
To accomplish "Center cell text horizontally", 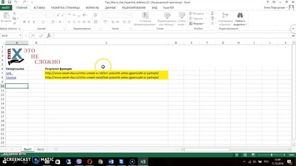I will (74, 22).
